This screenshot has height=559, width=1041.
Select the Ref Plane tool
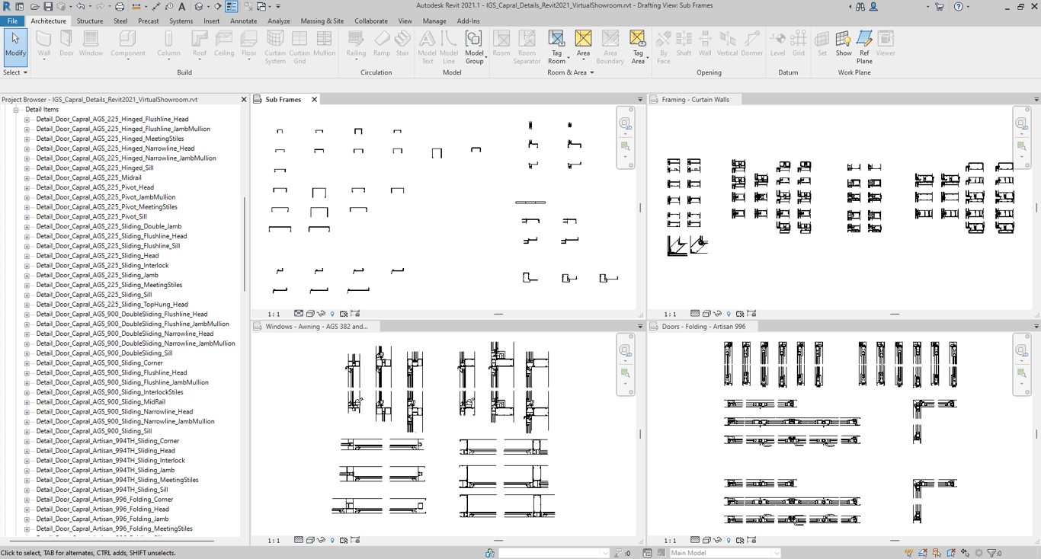(864, 46)
